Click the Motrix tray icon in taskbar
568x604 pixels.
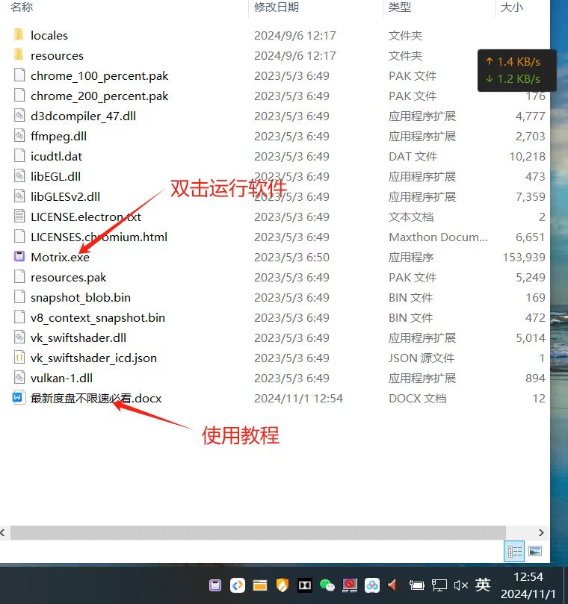click(x=214, y=585)
